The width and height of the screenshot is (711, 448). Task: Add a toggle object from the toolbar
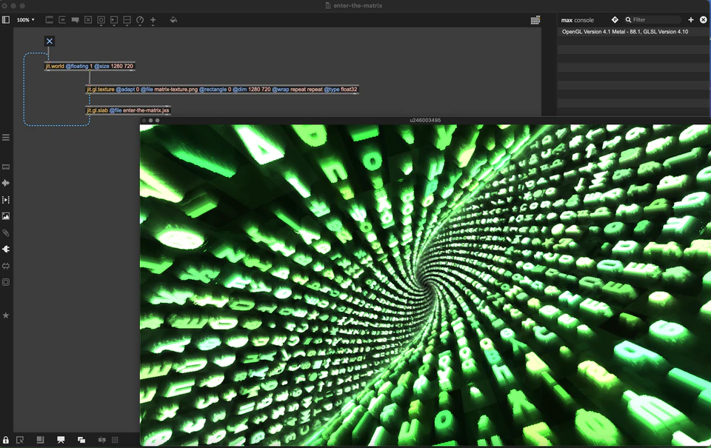[x=88, y=20]
